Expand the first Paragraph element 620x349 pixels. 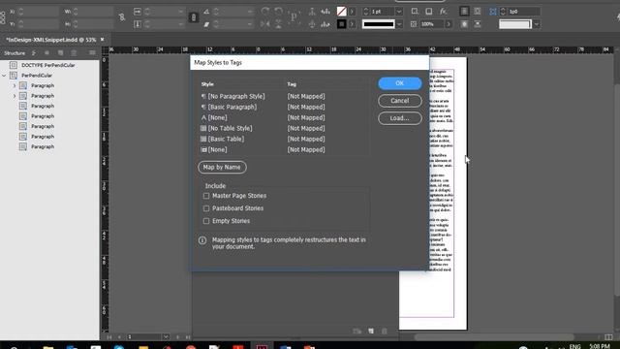click(x=15, y=85)
